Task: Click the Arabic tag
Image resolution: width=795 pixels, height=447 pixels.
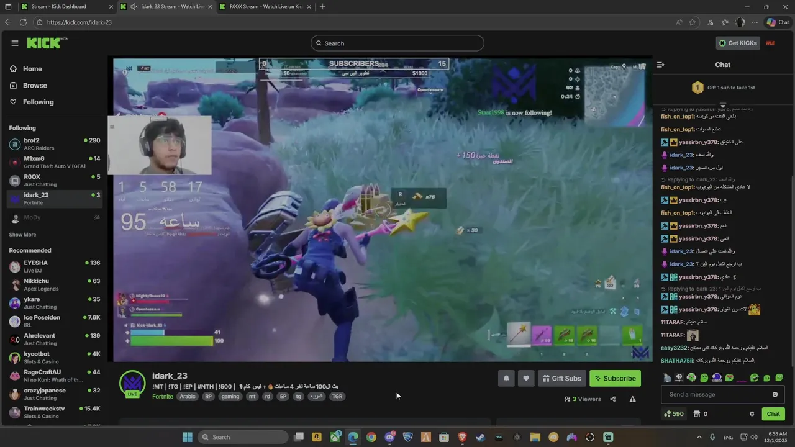Action: click(188, 397)
